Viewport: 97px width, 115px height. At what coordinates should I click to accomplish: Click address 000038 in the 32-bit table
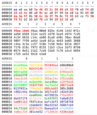7,112
